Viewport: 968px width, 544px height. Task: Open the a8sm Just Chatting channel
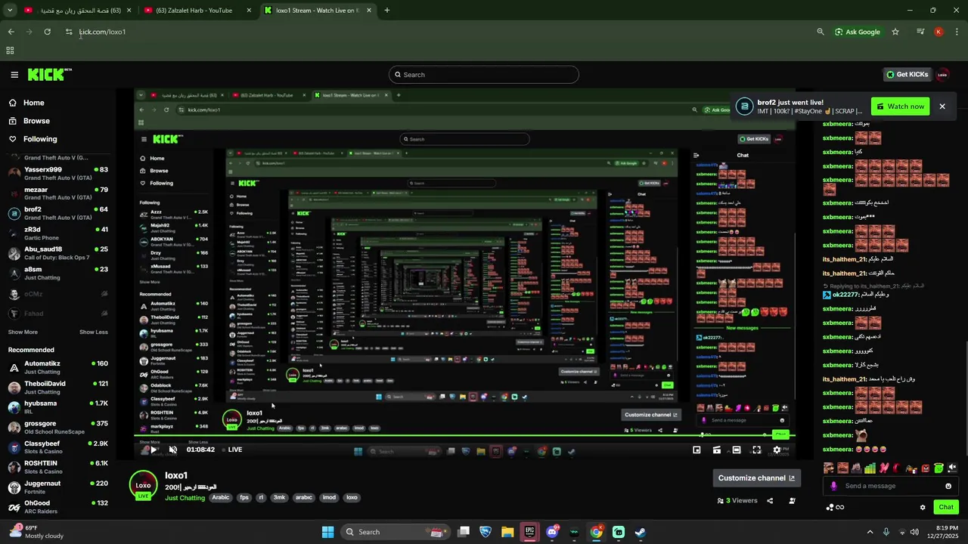[x=57, y=274]
